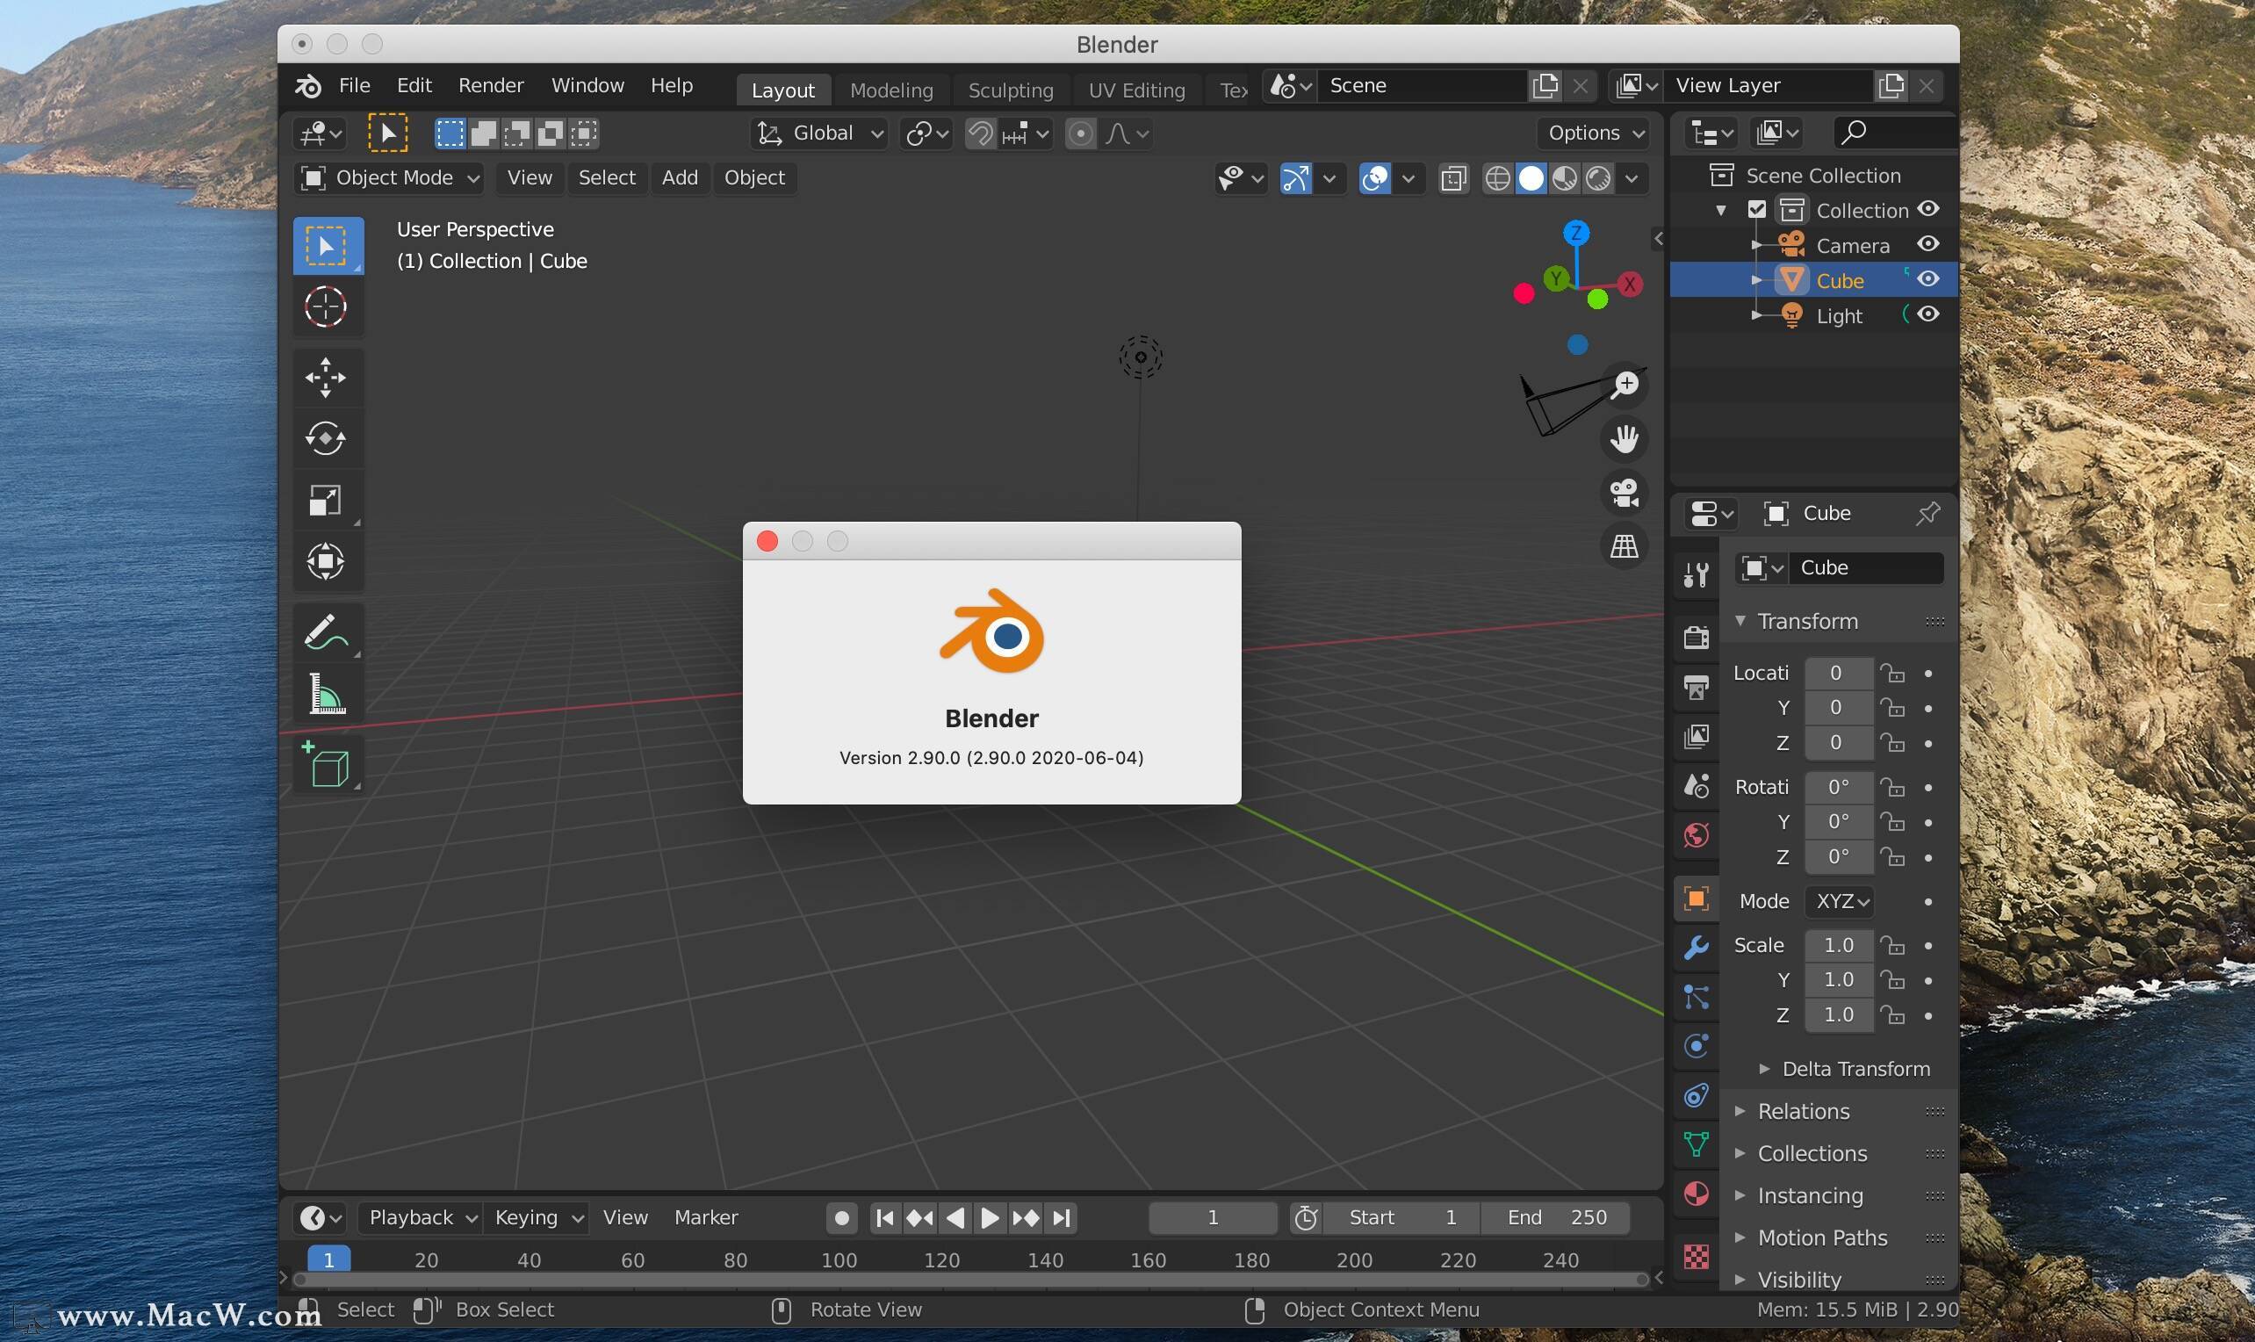Open the Object Data properties tab
Screen dimensions: 2255x1342
(x=1697, y=1145)
